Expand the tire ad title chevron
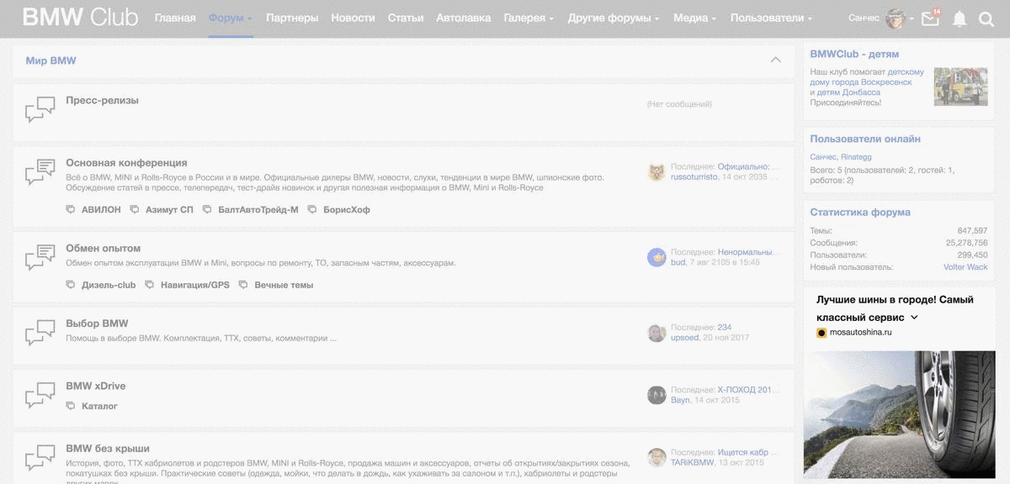 [x=915, y=318]
